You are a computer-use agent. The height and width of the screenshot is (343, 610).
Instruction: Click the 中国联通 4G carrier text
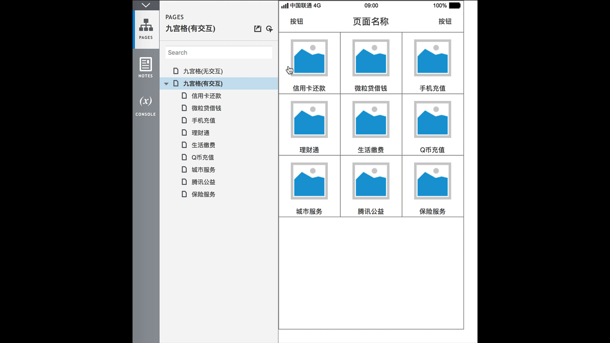click(305, 6)
